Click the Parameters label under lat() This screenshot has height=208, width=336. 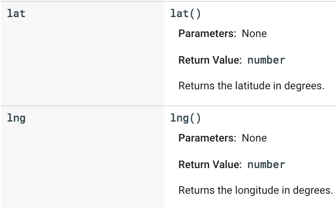pos(207,34)
